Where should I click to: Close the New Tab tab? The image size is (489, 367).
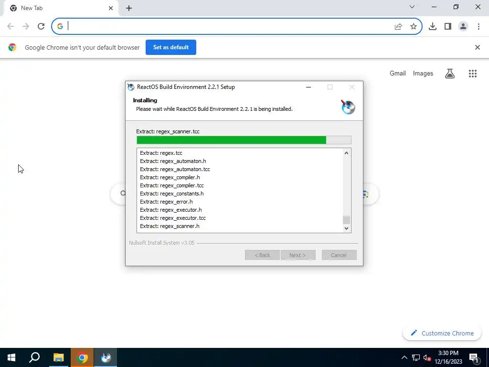[x=111, y=8]
